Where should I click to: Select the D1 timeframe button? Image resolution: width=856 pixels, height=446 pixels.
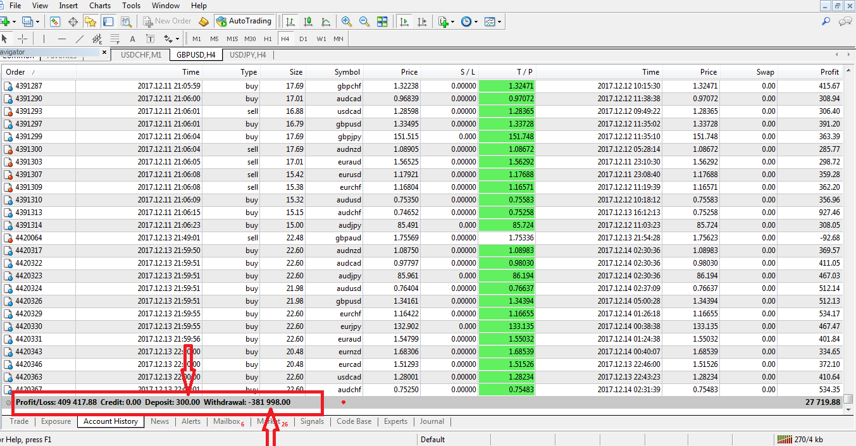[303, 39]
